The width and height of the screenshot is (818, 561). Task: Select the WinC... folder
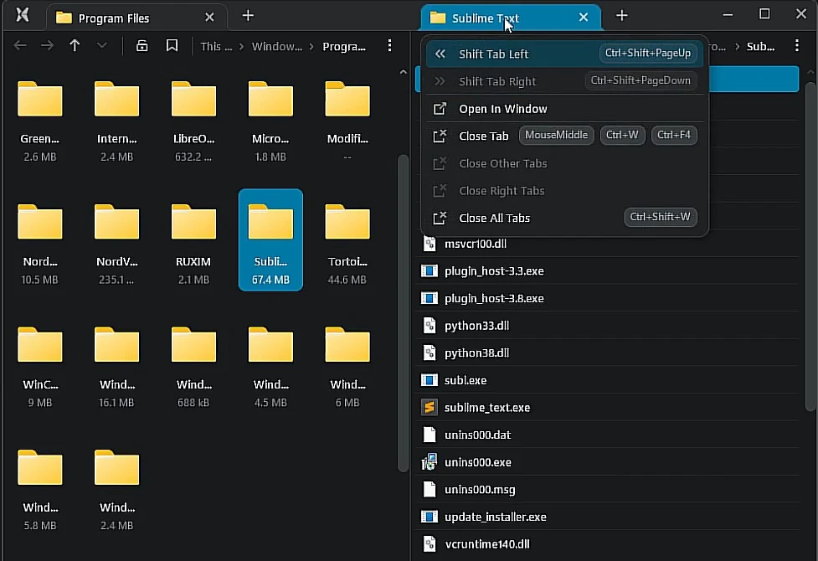[39, 363]
